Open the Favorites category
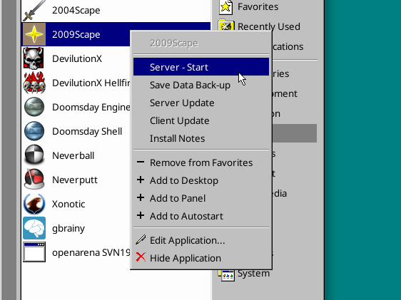This screenshot has height=300, width=401. (258, 6)
